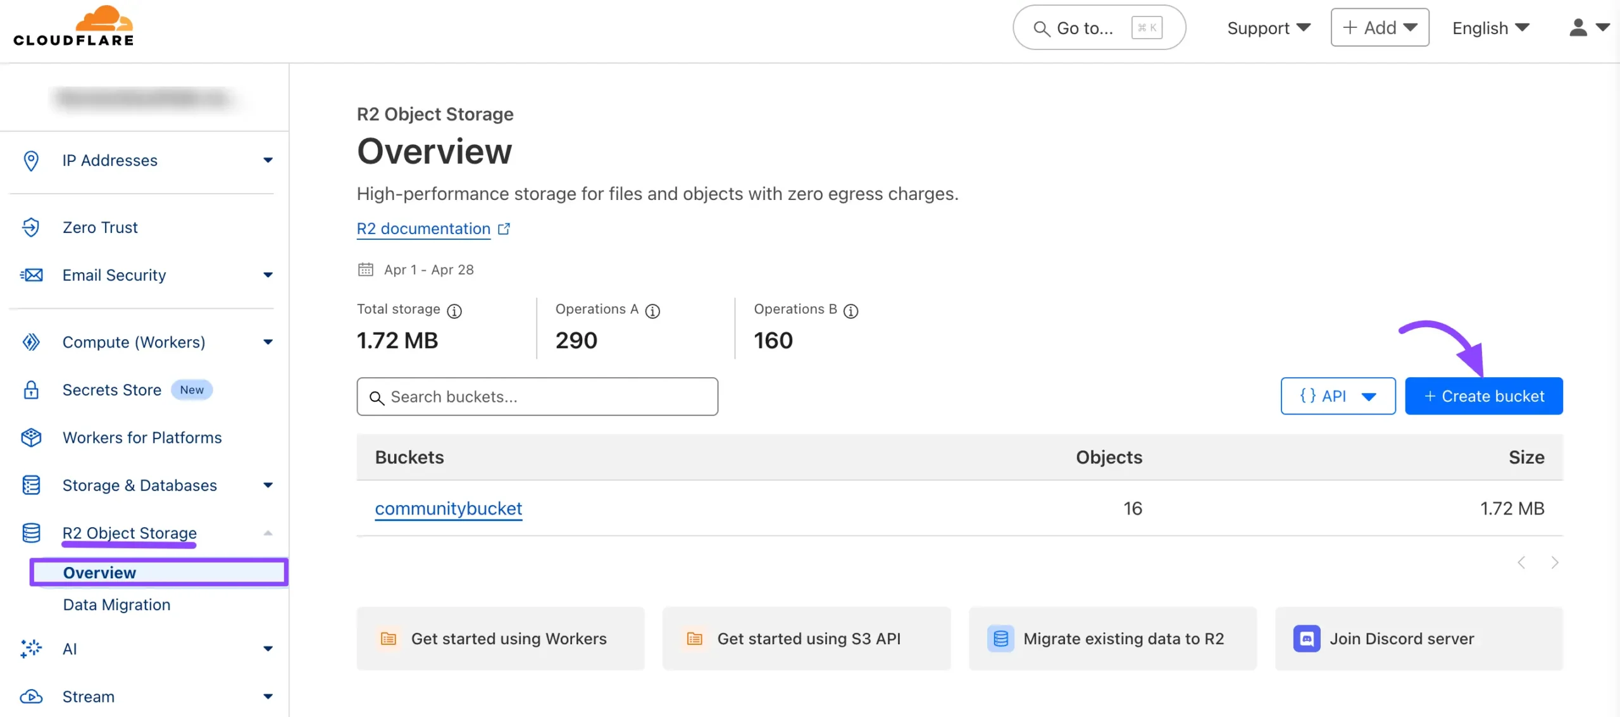
Task: Click Migrate existing data to R2 card
Action: pyautogui.click(x=1112, y=639)
